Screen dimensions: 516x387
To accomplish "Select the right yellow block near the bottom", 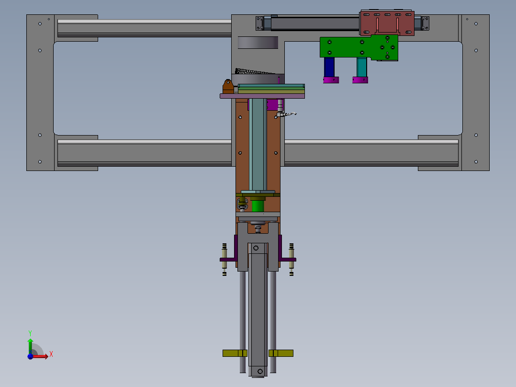I will click(280, 353).
